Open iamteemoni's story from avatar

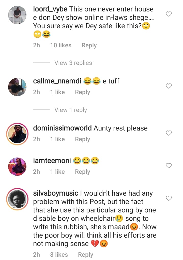pyautogui.click(x=17, y=167)
